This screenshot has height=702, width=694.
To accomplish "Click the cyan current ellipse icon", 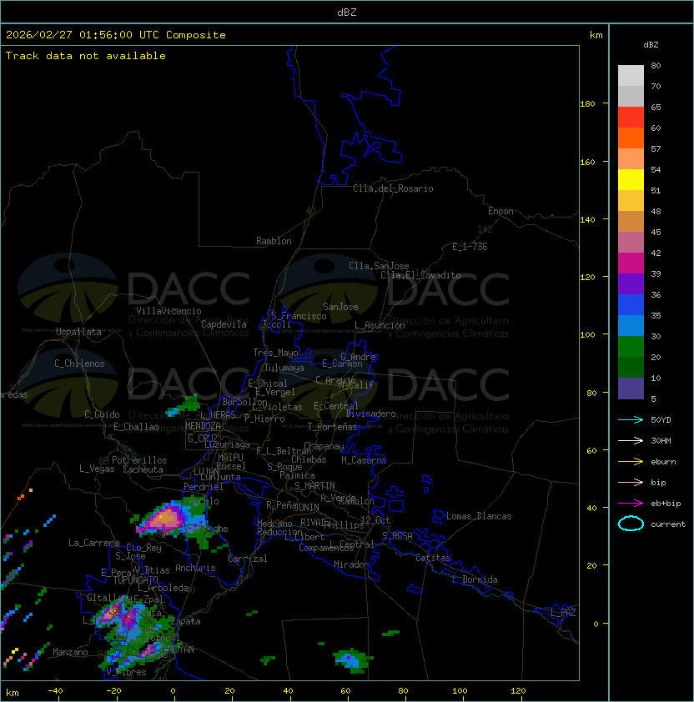I will click(631, 524).
